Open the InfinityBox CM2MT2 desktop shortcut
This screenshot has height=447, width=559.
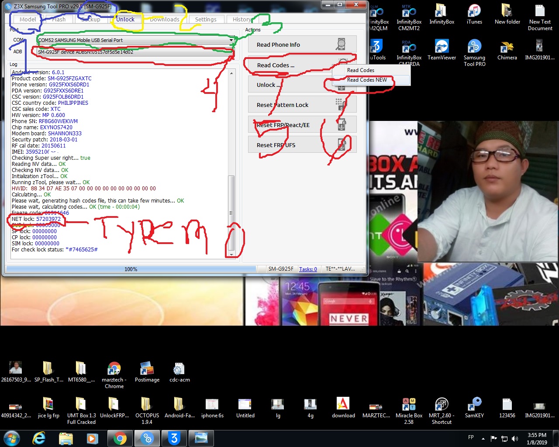pos(409,17)
